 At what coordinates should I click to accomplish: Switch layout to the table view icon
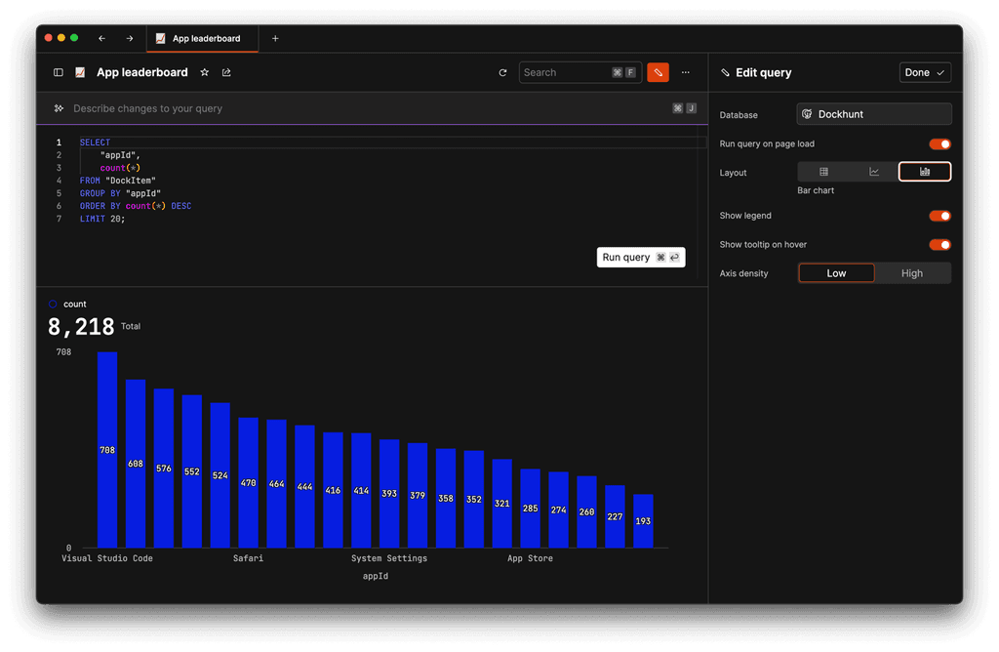pos(822,171)
